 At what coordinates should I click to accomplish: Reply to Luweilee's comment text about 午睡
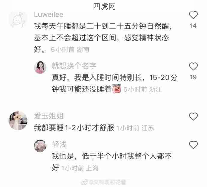coord(103,38)
